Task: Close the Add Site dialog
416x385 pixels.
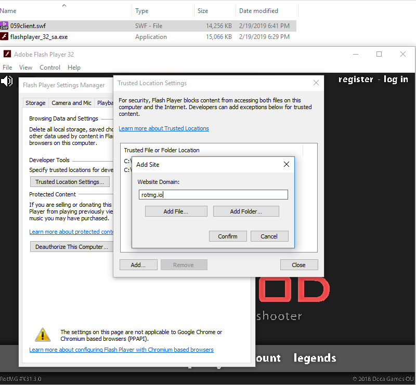Action: tap(287, 164)
